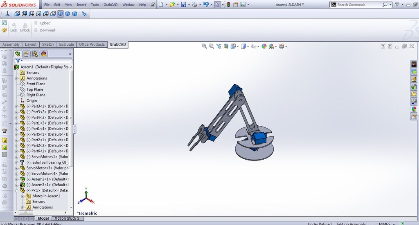Open the GrabCAD task pane tab
The height and width of the screenshot is (225, 419).
pyautogui.click(x=414, y=64)
